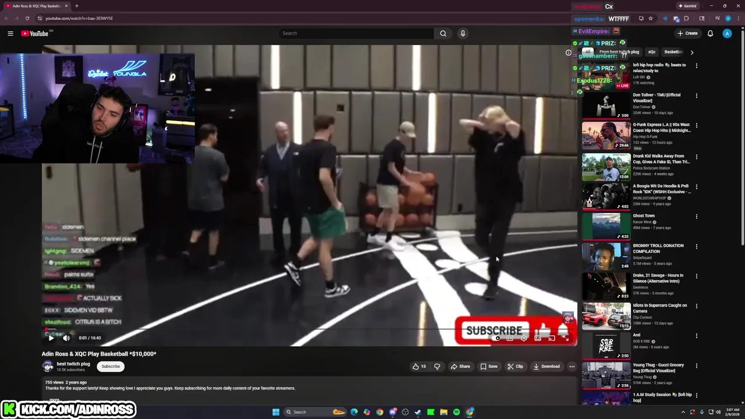Click the YouTube search input field
Screen dimensions: 745x419
point(356,33)
